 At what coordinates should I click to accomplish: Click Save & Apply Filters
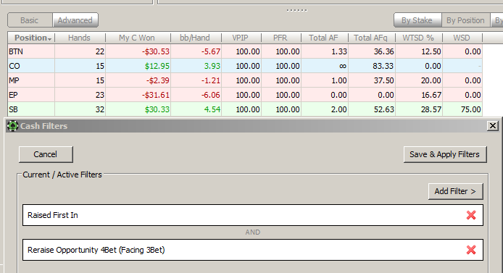445,154
